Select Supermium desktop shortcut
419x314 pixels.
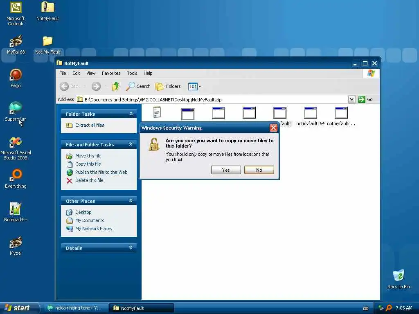pyautogui.click(x=16, y=112)
